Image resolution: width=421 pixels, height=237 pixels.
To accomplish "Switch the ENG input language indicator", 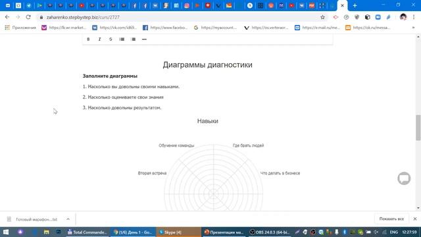I will coord(393,232).
